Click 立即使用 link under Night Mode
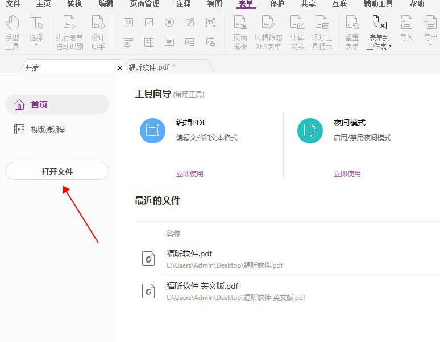This screenshot has width=440, height=342. [x=347, y=174]
